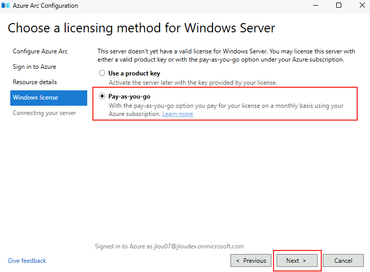The image size is (370, 272).
Task: Open the Give feedback link
Action: point(27,260)
